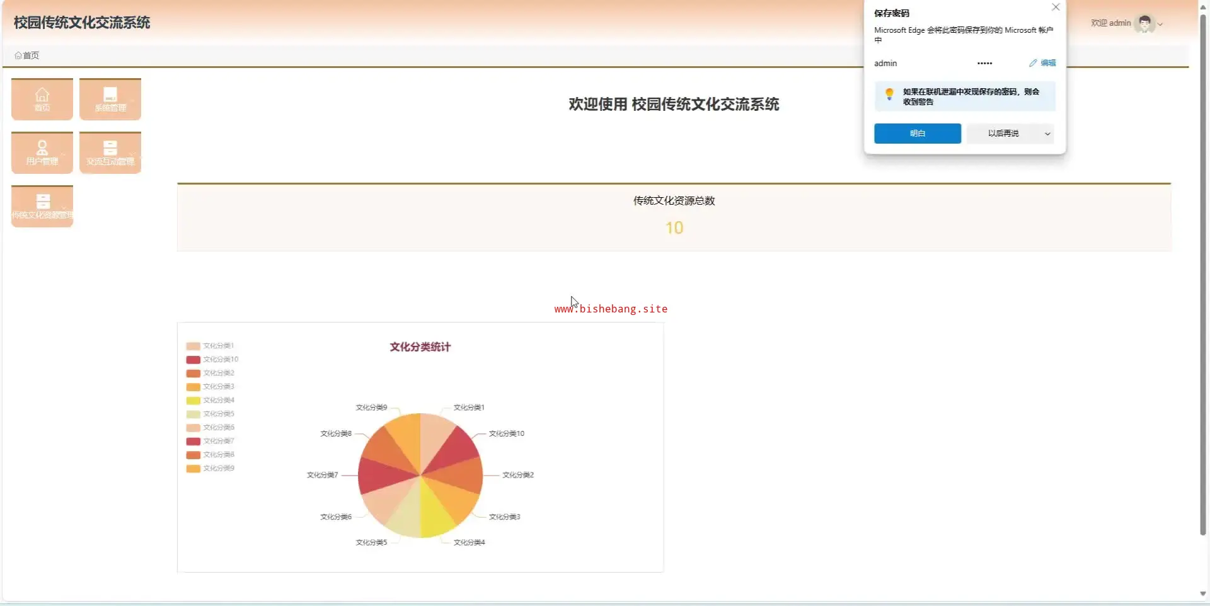Expand the admin user dropdown chevron
Viewport: 1210px width, 606px height.
coord(1160,25)
